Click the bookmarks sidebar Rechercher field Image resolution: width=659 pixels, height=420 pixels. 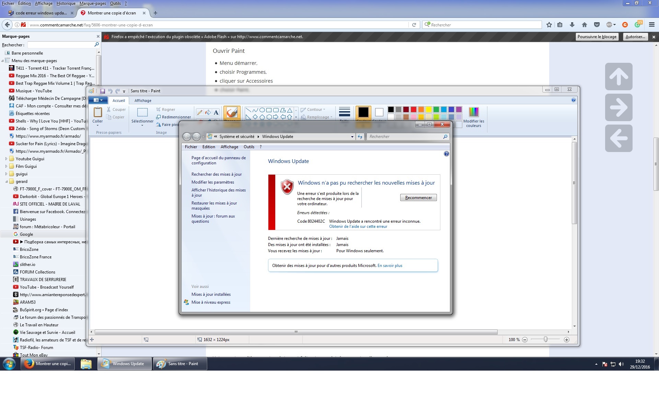click(63, 45)
